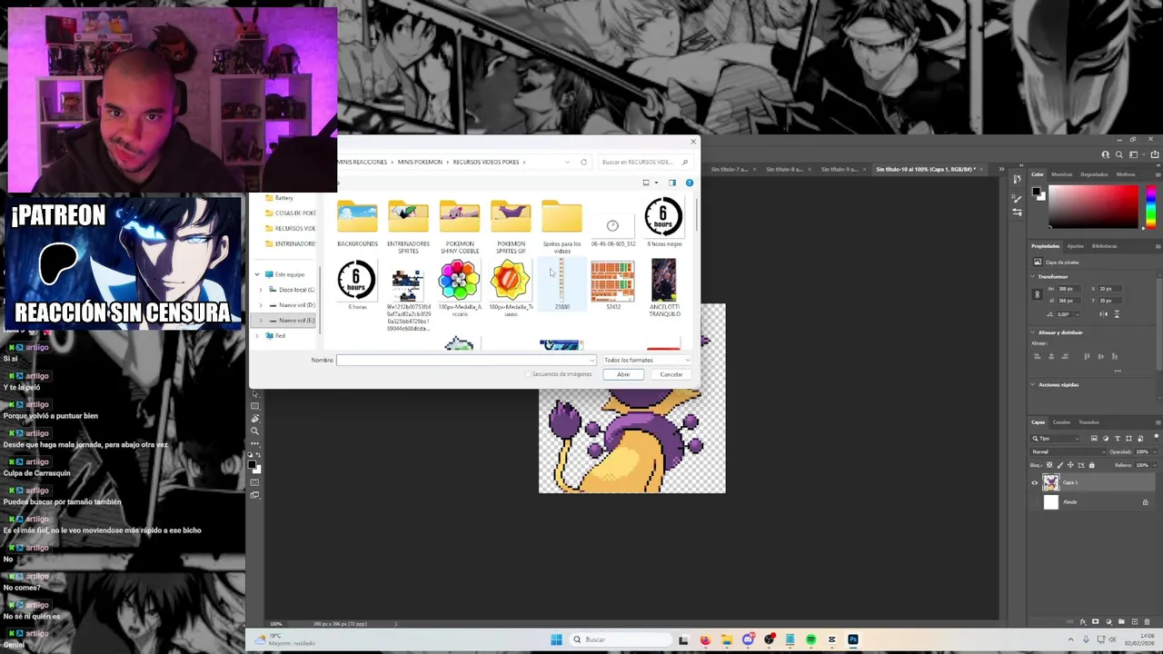Screen dimensions: 1163x654
Task: Hide Capa 1 using its eye icon
Action: tap(1035, 482)
